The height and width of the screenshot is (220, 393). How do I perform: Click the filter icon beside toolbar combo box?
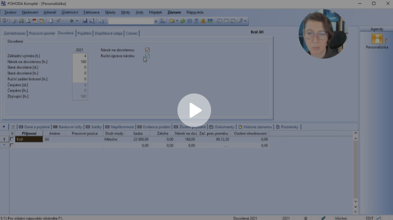pos(162,21)
